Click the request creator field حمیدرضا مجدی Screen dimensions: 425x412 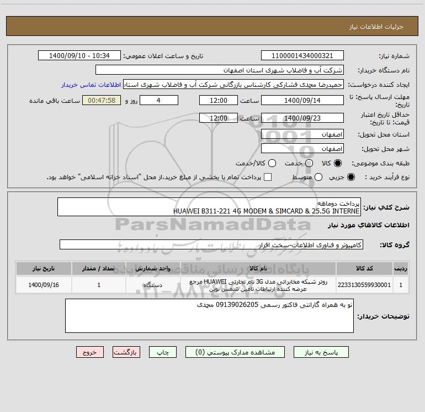[233, 85]
